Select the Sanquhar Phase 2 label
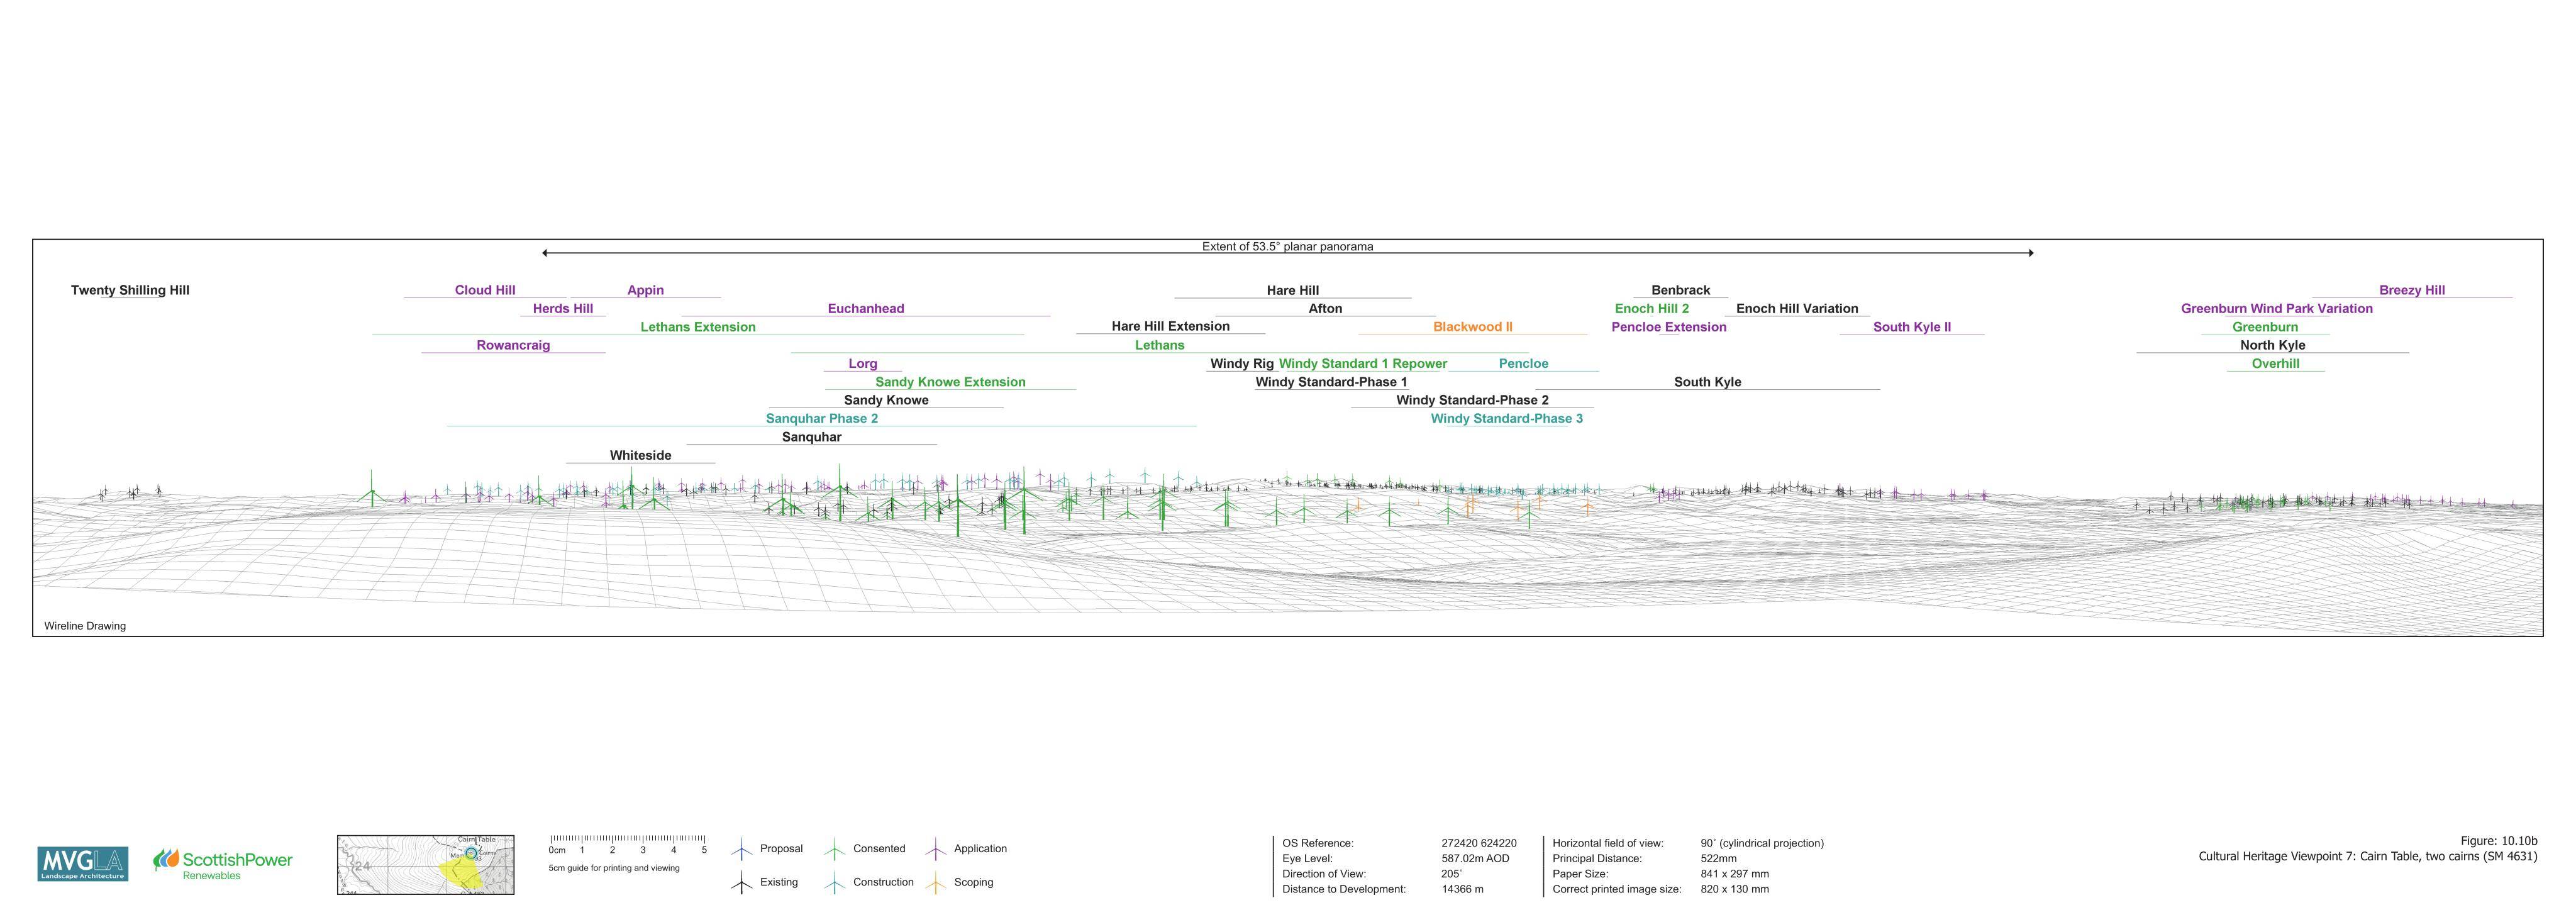This screenshot has width=2576, height=910. 822,419
